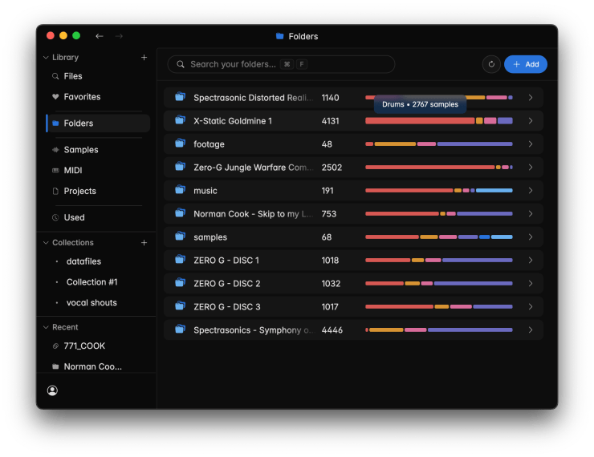Open Favorites in the sidebar
The height and width of the screenshot is (457, 594).
(82, 97)
